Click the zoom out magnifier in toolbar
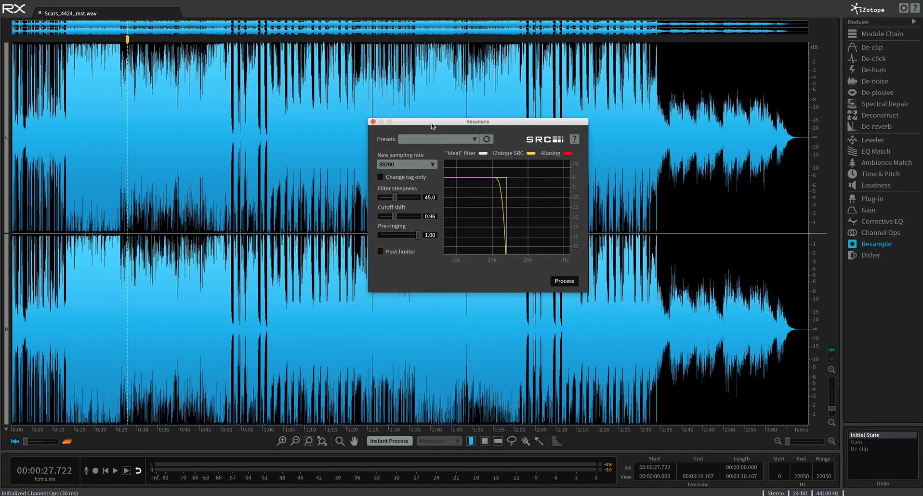 295,441
